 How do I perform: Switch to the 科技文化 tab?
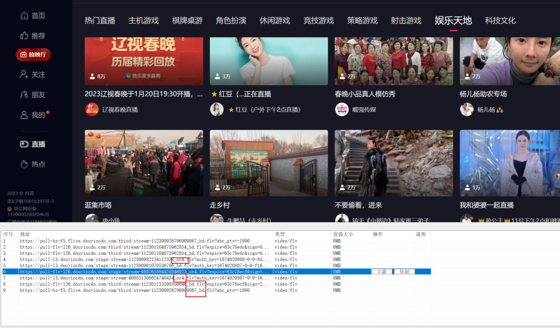coord(500,21)
